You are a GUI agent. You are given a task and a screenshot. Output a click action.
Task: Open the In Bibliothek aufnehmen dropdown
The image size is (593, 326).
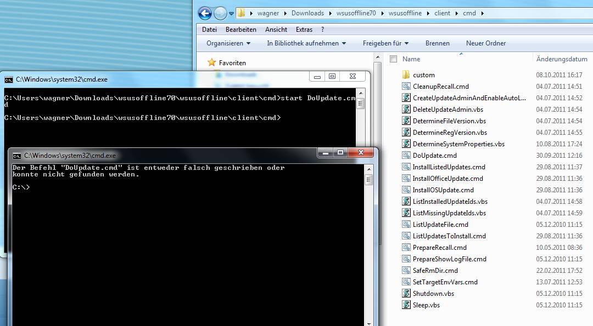pos(306,43)
